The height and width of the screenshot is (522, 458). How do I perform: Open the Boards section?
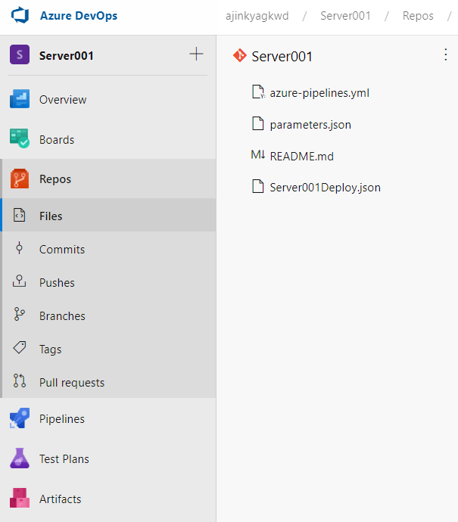tap(56, 140)
